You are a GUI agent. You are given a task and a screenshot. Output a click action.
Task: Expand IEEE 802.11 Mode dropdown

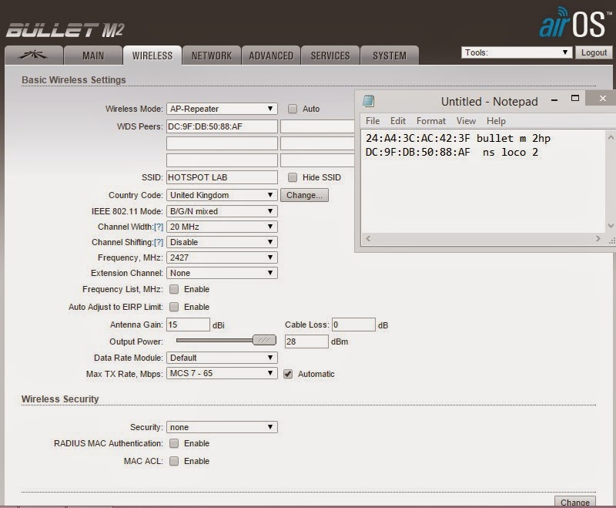click(x=222, y=211)
